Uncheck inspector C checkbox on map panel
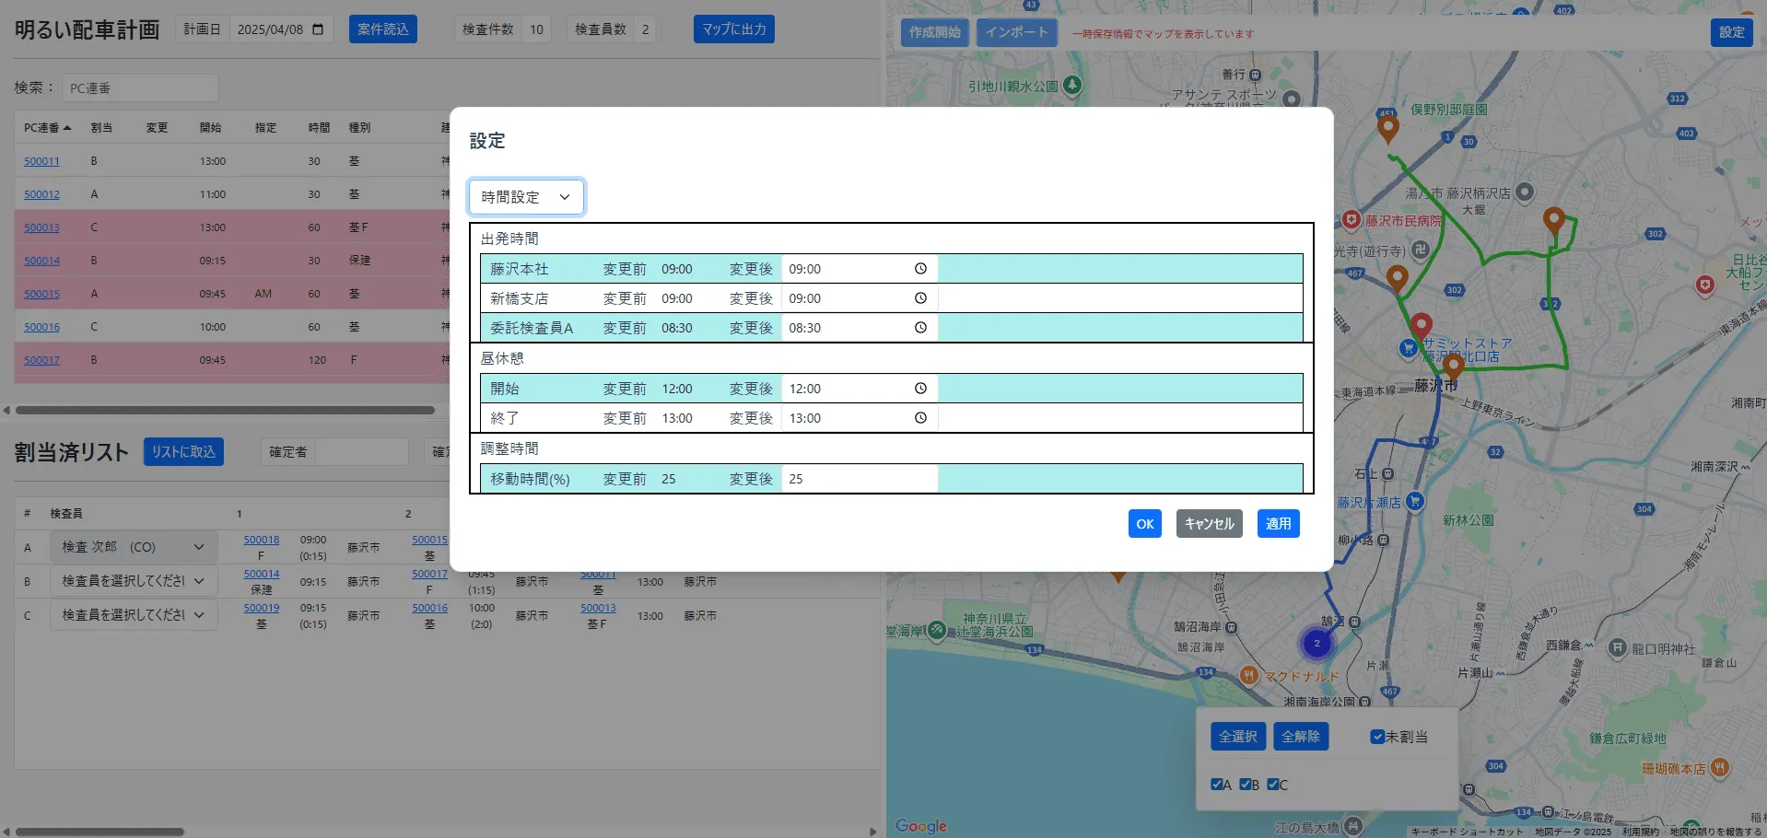 1272,785
